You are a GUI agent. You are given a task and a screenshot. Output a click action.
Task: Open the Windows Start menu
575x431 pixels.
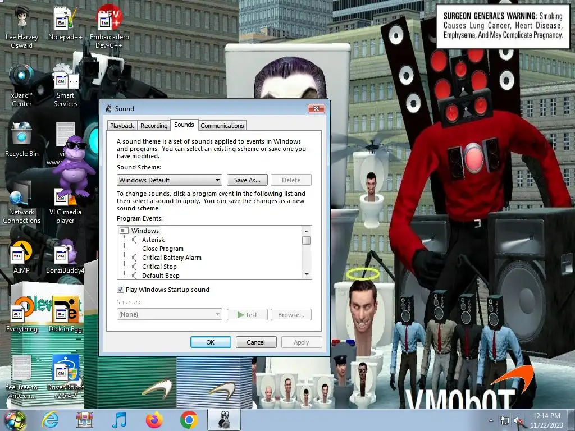pos(14,420)
